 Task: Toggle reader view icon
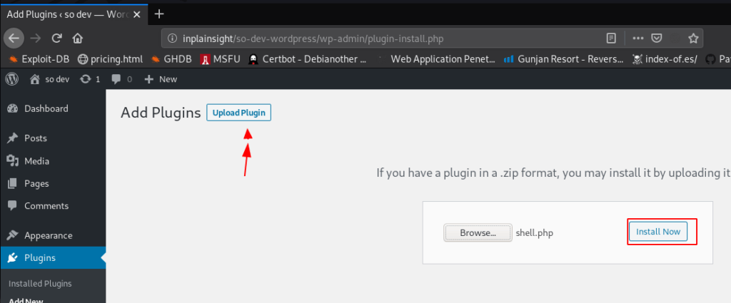pyautogui.click(x=611, y=38)
